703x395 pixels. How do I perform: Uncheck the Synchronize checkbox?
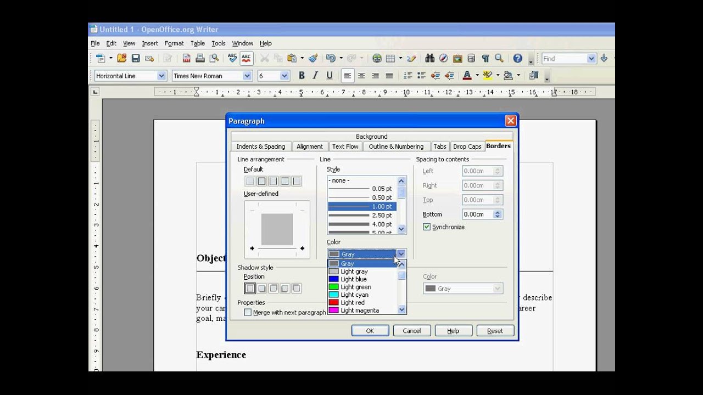click(427, 227)
